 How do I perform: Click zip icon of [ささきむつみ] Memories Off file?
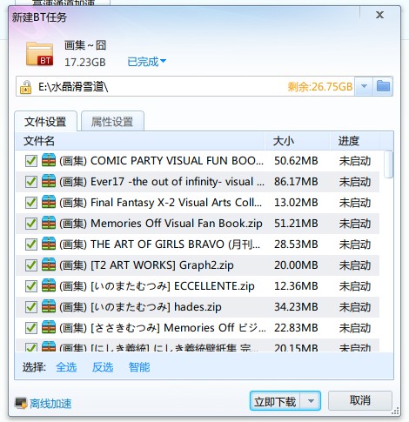coord(49,327)
